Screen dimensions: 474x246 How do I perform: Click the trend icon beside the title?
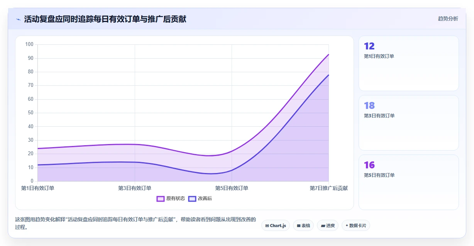[18, 19]
